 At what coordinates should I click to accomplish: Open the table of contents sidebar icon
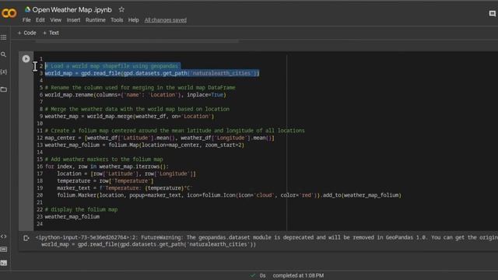4,37
